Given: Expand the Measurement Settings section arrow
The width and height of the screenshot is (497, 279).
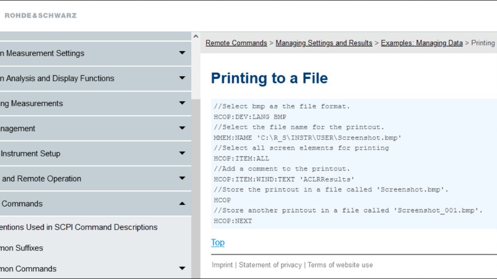Looking at the screenshot, I should pos(182,53).
